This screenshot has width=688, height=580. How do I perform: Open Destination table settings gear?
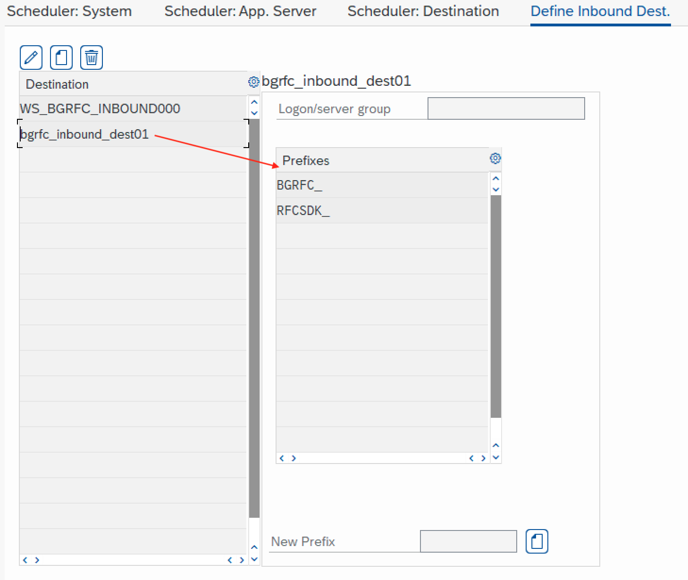[253, 82]
